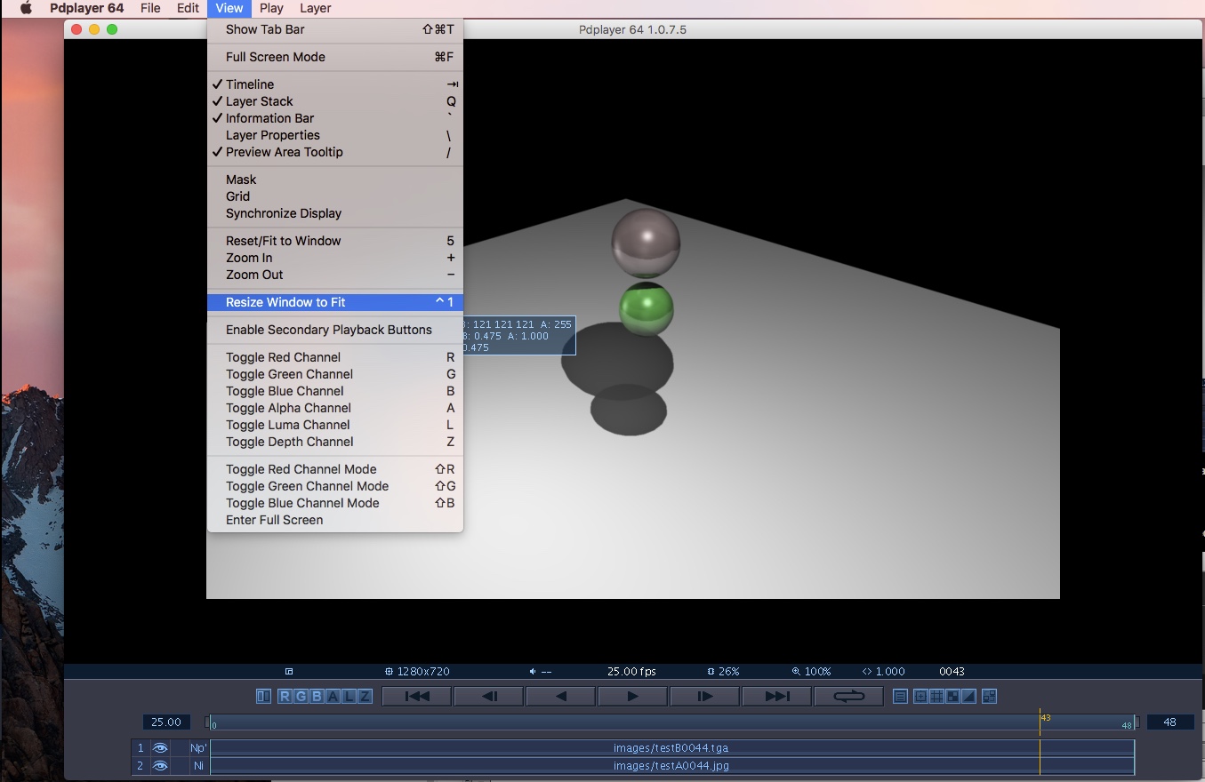Select Toggle Green Channel Mode item
This screenshot has width=1205, height=782.
pos(335,486)
